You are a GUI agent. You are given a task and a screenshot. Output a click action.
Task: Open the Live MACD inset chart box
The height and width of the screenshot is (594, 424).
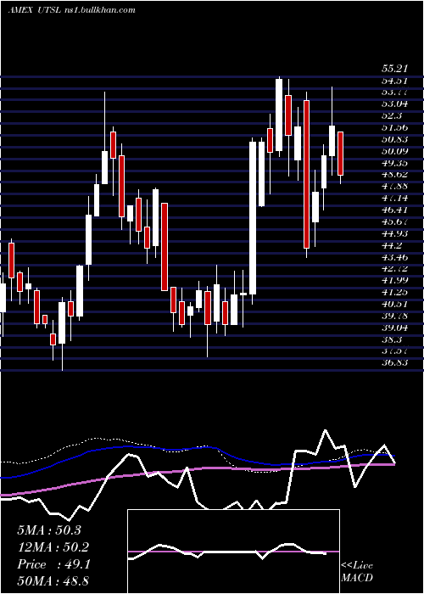pyautogui.click(x=233, y=552)
